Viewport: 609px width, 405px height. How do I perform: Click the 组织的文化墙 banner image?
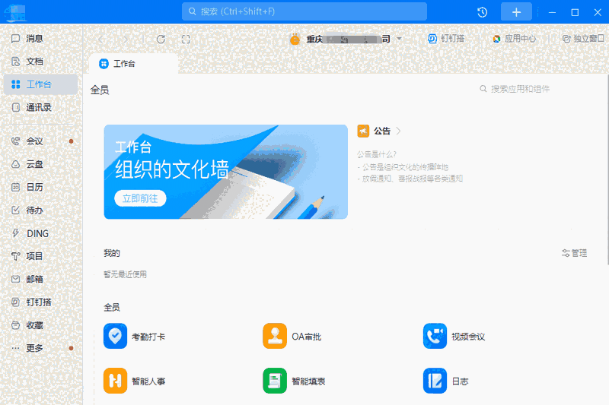point(225,172)
